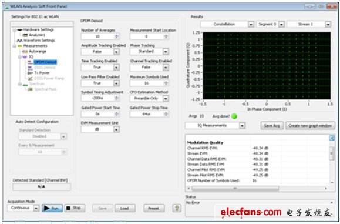Open the Constellation graph type dropdown
Screen dimensions: 340x224
[251, 24]
